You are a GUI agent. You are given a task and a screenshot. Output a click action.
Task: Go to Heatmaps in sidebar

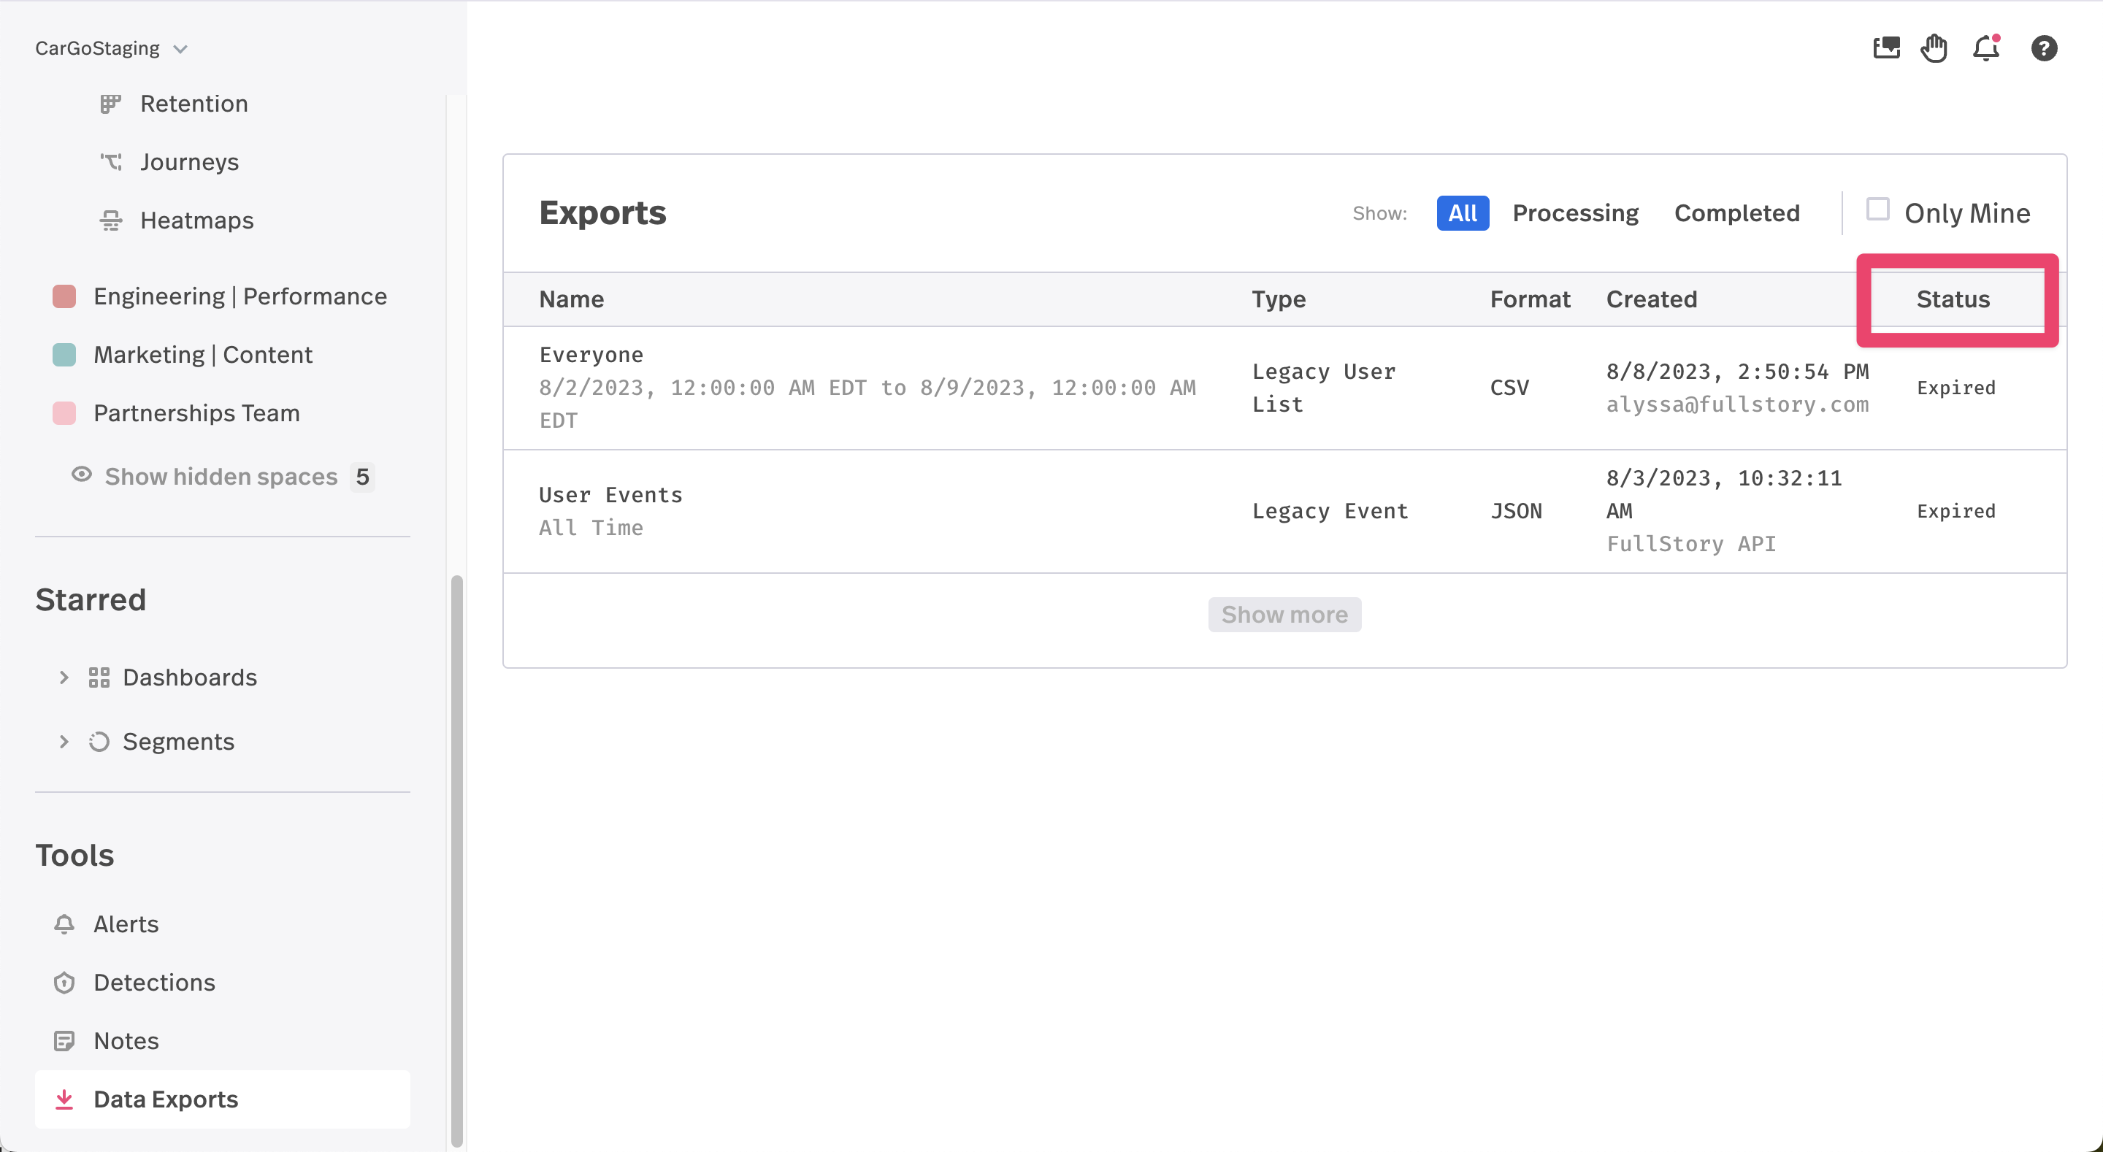click(x=196, y=220)
